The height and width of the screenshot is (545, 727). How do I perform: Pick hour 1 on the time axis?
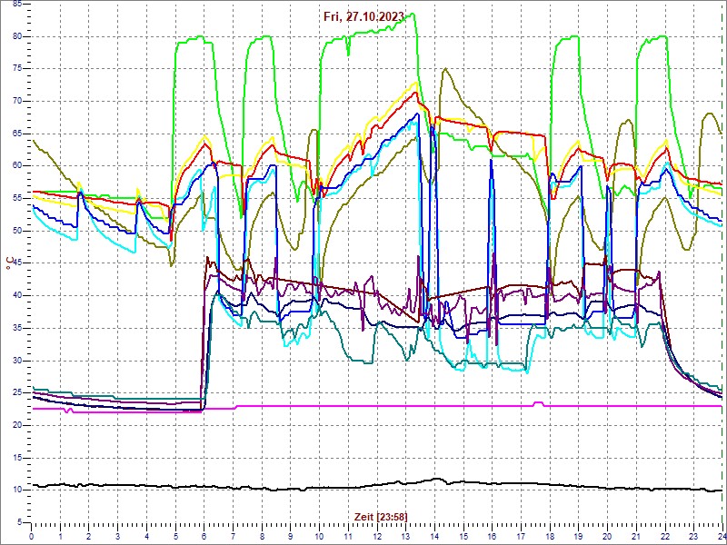click(60, 536)
